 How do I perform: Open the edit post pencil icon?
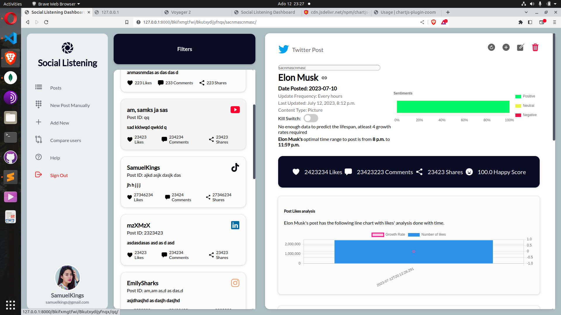520,48
